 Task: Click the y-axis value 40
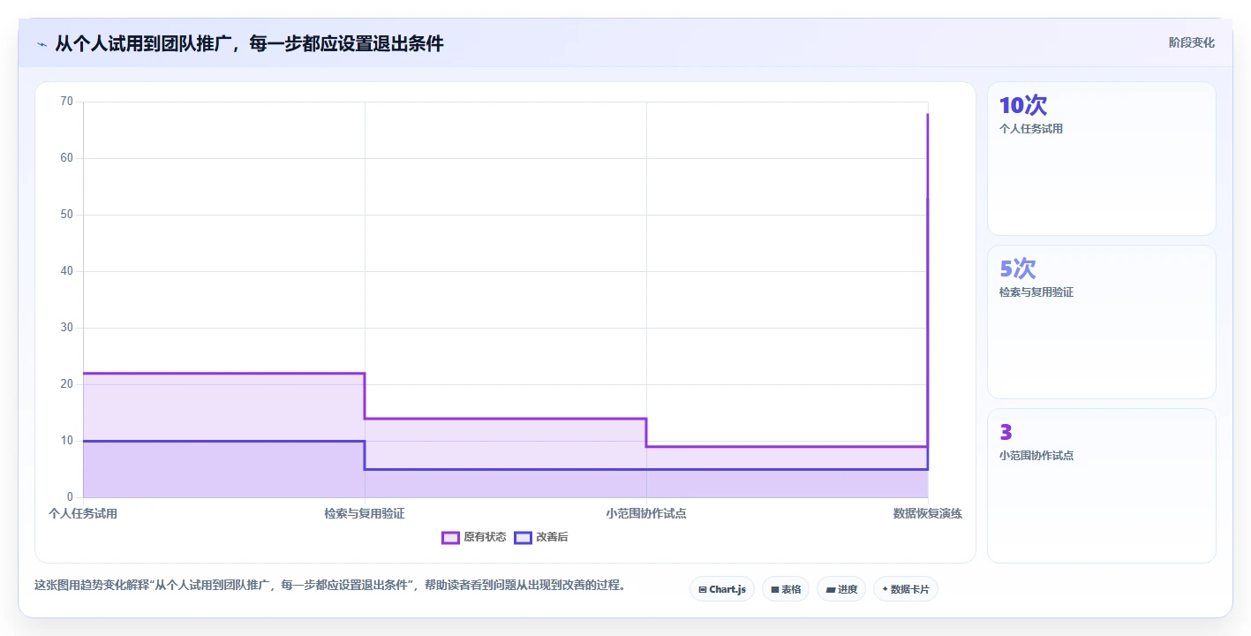point(67,271)
